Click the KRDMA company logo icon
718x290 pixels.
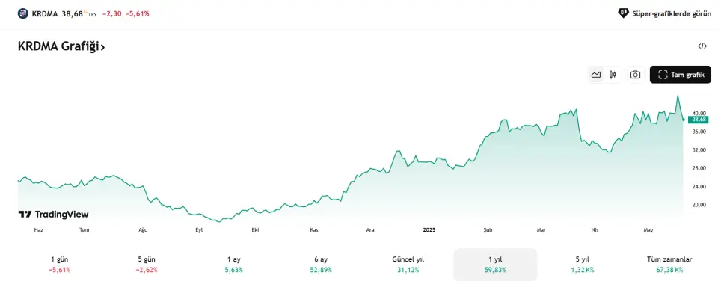point(23,13)
